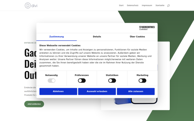Go to the Datenschutz page
The image size is (194, 121).
(133, 5)
